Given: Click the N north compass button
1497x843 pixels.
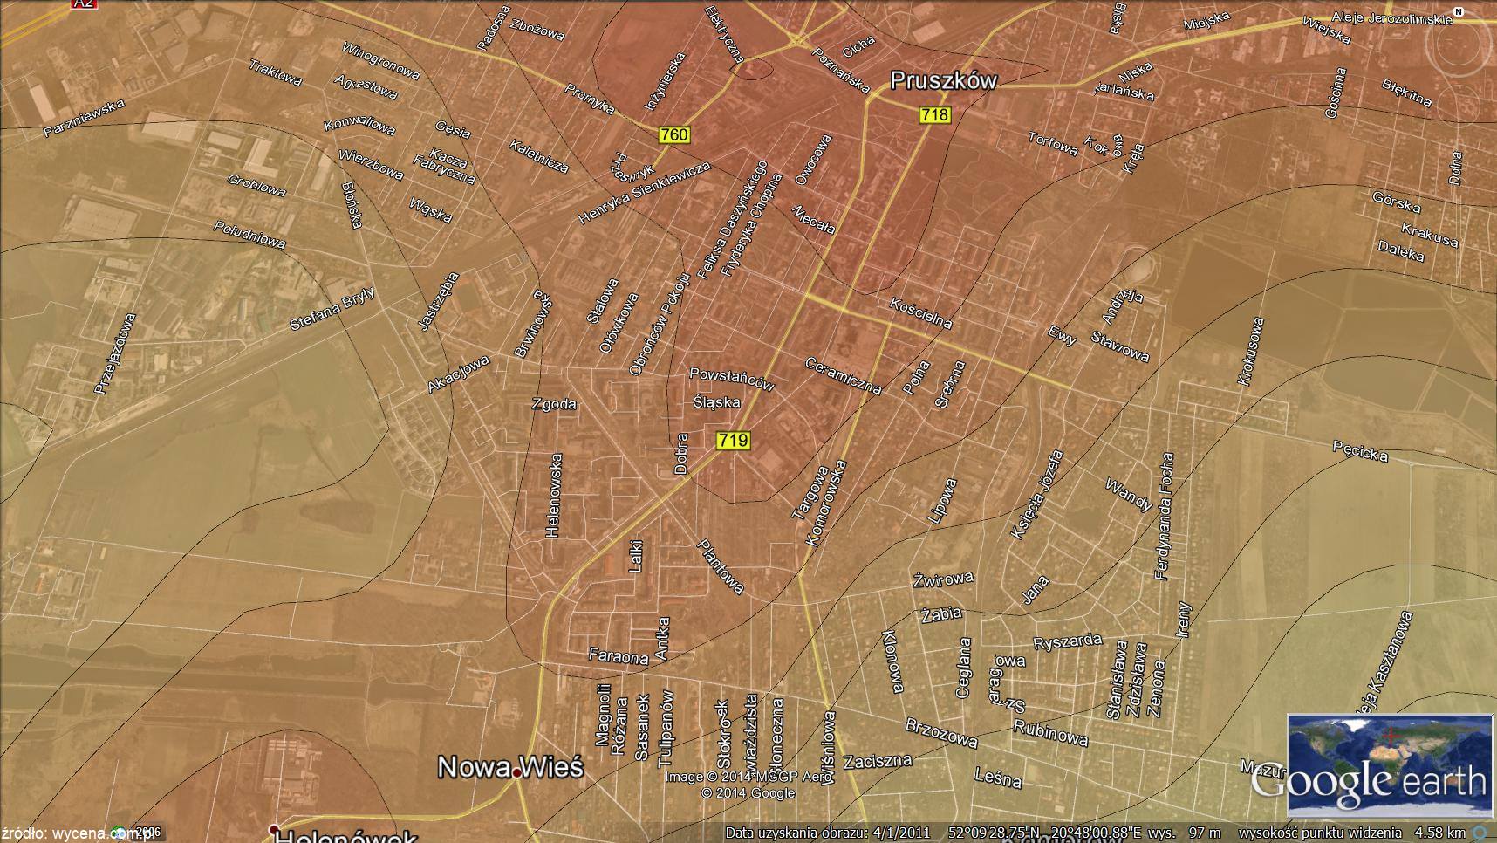Looking at the screenshot, I should [1459, 12].
